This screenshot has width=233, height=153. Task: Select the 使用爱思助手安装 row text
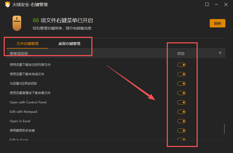22,131
